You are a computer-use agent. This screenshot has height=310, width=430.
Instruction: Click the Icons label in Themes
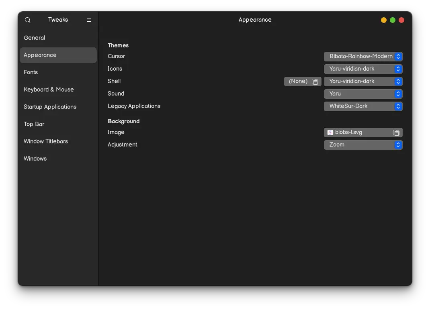tap(115, 69)
